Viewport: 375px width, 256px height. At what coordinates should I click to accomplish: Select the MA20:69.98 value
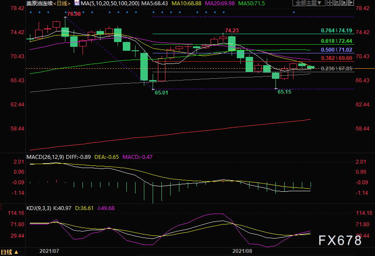tap(220, 4)
